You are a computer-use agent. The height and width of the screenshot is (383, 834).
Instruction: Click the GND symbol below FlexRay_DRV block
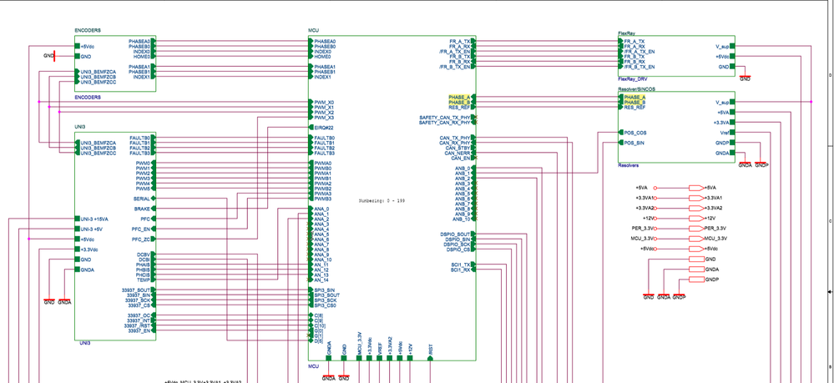745,78
